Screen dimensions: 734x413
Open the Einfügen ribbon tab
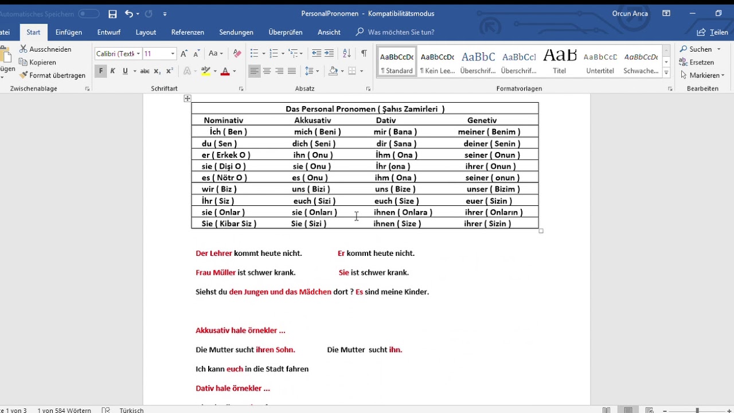tap(69, 33)
